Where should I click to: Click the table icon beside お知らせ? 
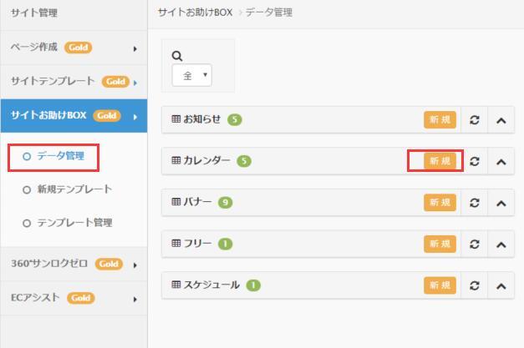176,119
